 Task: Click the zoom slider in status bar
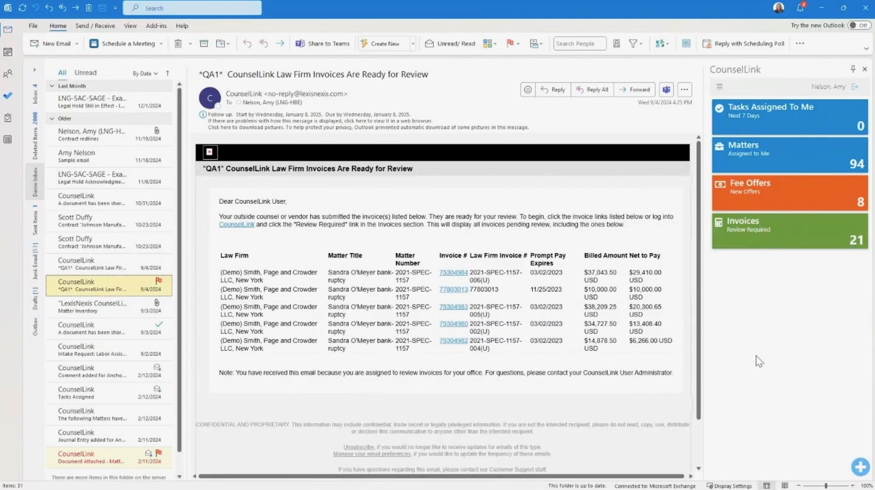(x=826, y=486)
